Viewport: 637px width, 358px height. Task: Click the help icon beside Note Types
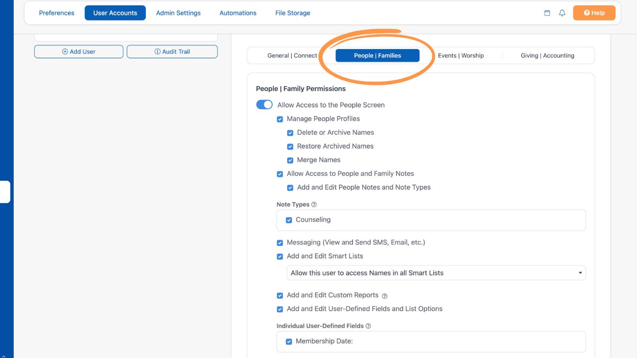click(314, 204)
